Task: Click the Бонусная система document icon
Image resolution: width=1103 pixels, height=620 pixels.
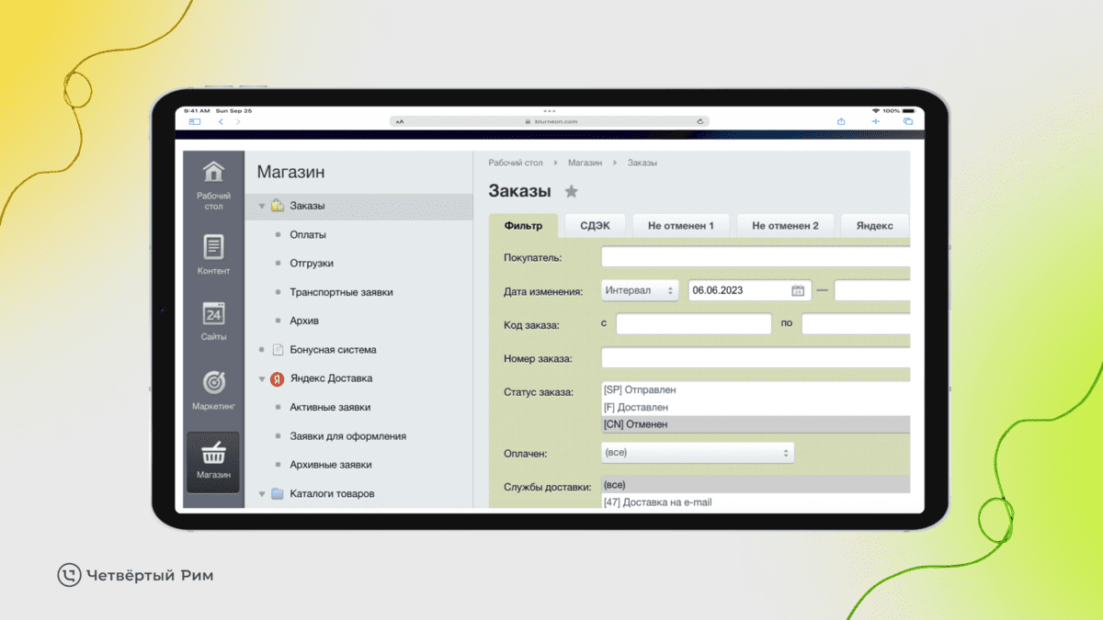Action: (x=278, y=350)
